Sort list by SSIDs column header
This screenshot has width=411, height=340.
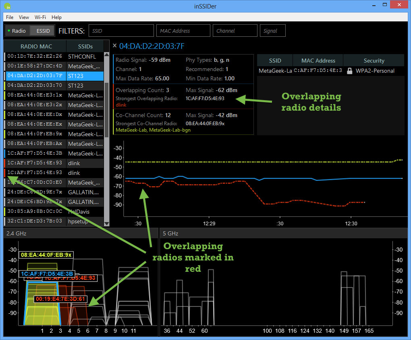coord(85,46)
